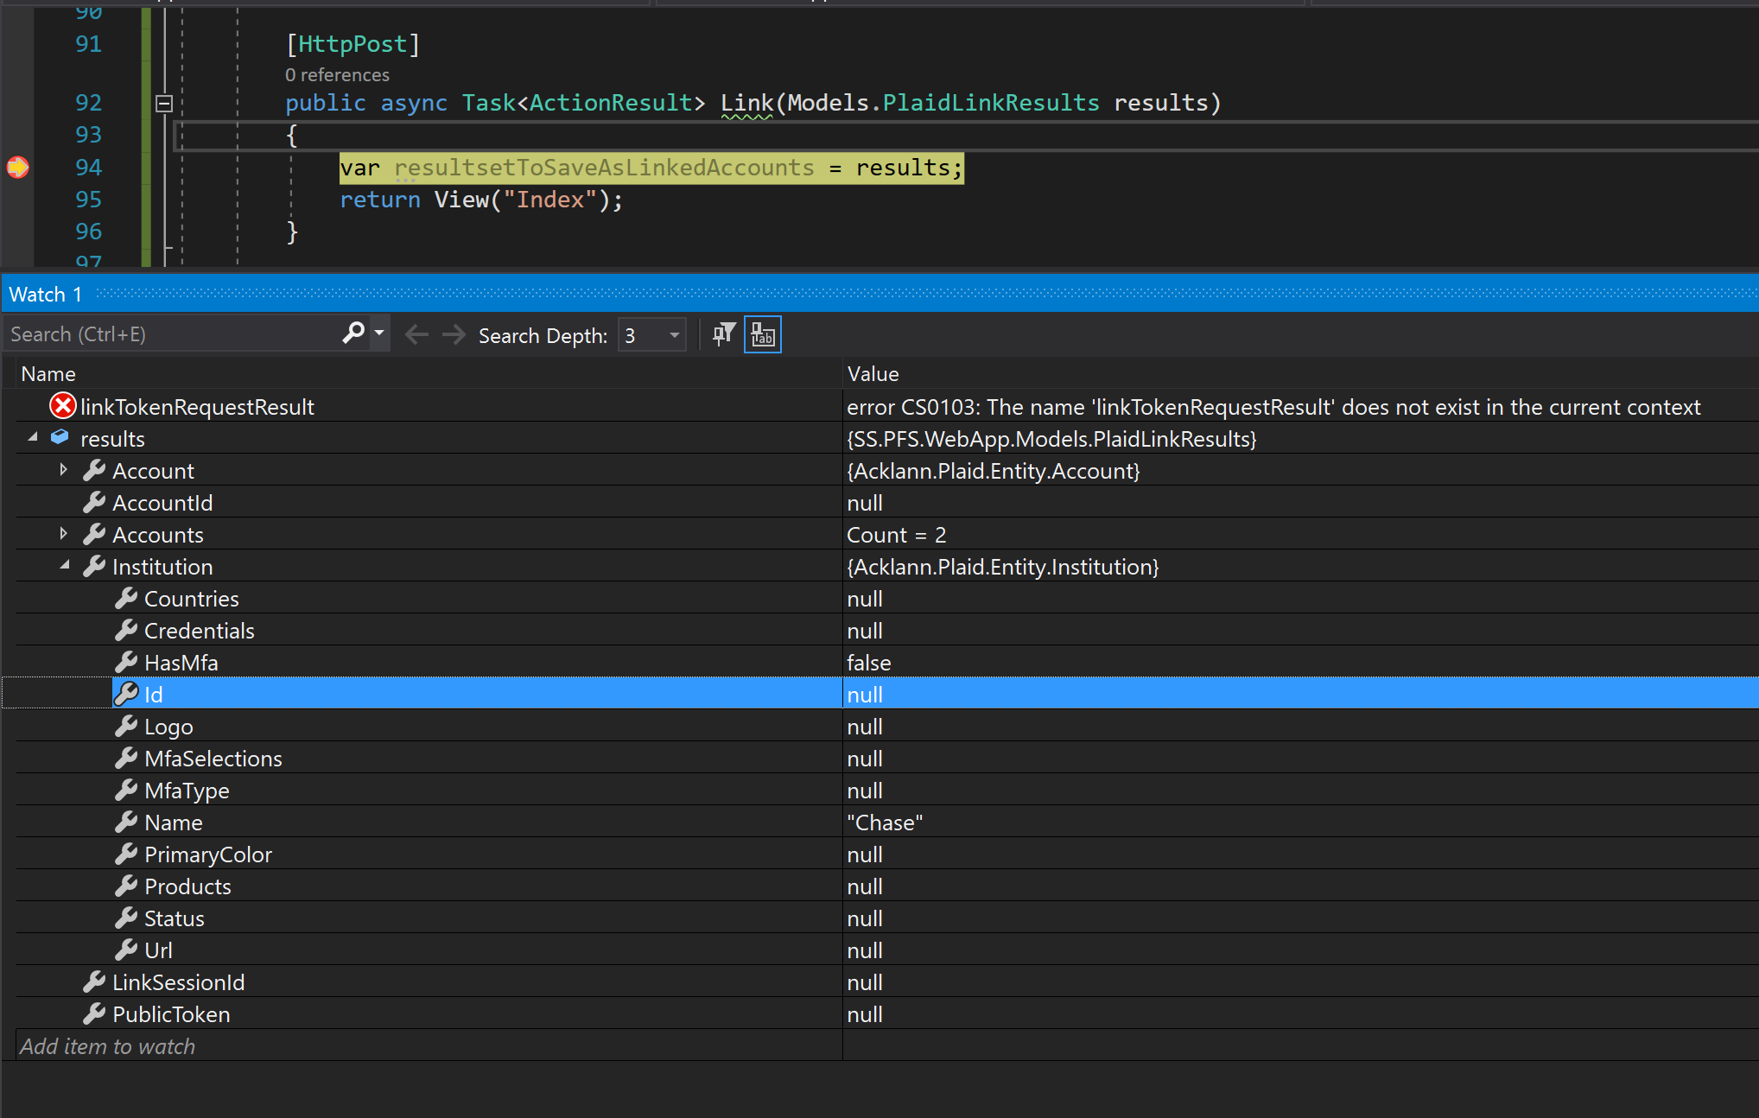This screenshot has width=1759, height=1118.
Task: Click the wrench icon next to AccountId
Action: coord(94,502)
